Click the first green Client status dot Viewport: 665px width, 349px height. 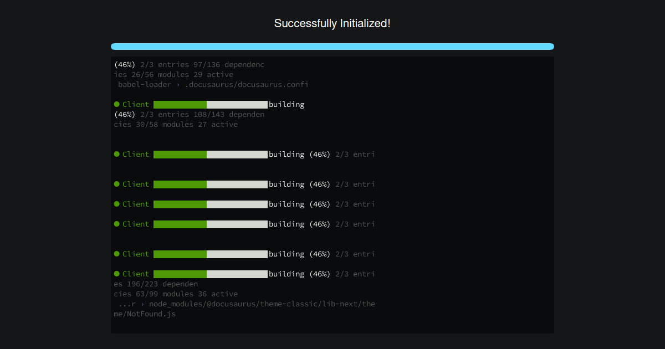(x=117, y=104)
